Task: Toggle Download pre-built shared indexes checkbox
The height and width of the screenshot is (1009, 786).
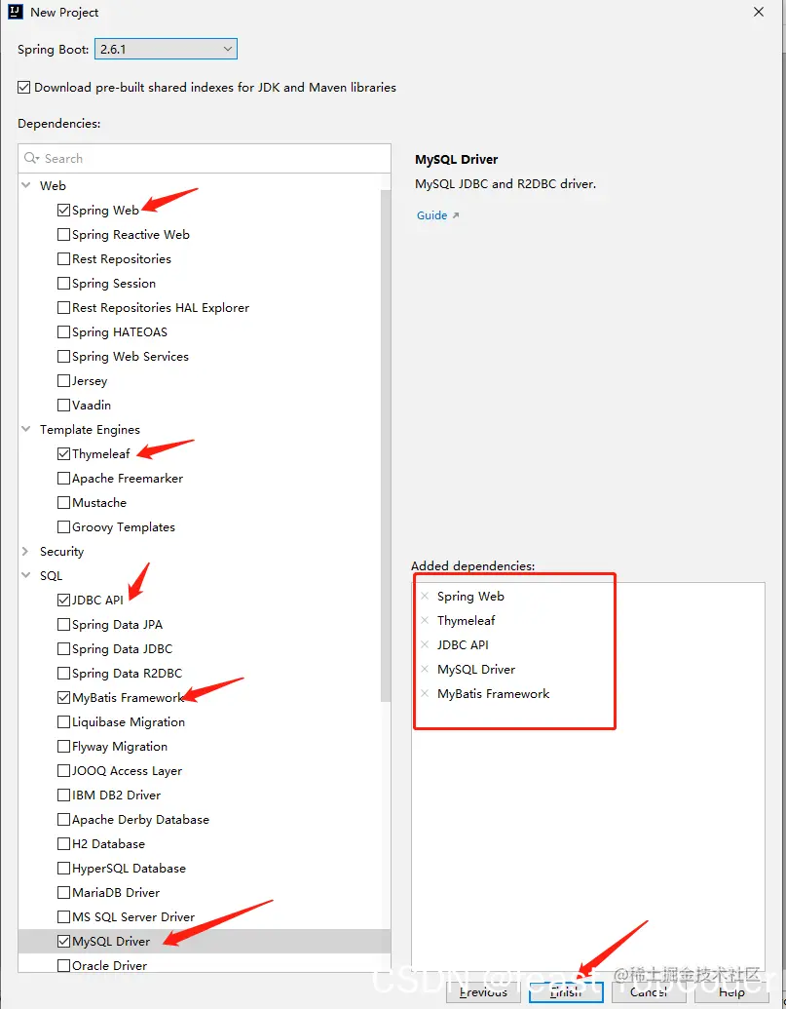Action: 23,88
